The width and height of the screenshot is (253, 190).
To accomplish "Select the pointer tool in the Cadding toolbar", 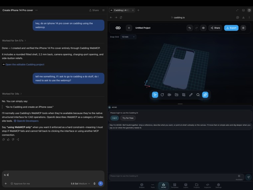I will 155,95.
